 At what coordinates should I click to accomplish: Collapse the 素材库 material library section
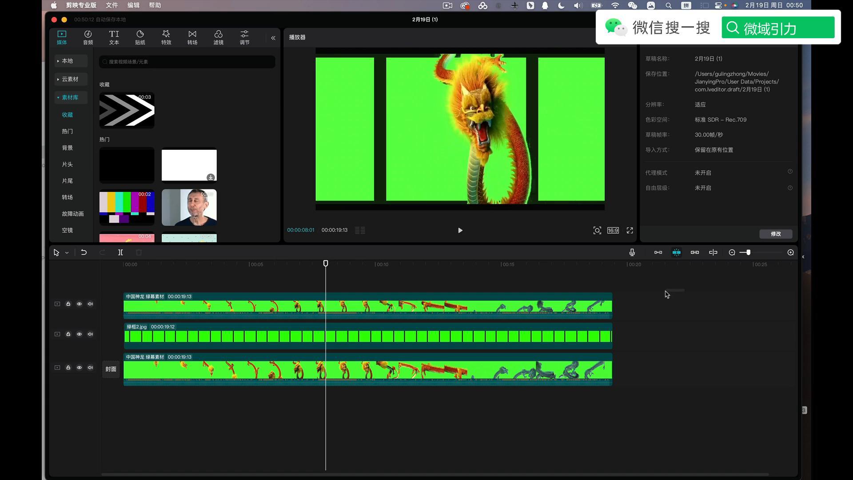[x=71, y=97]
